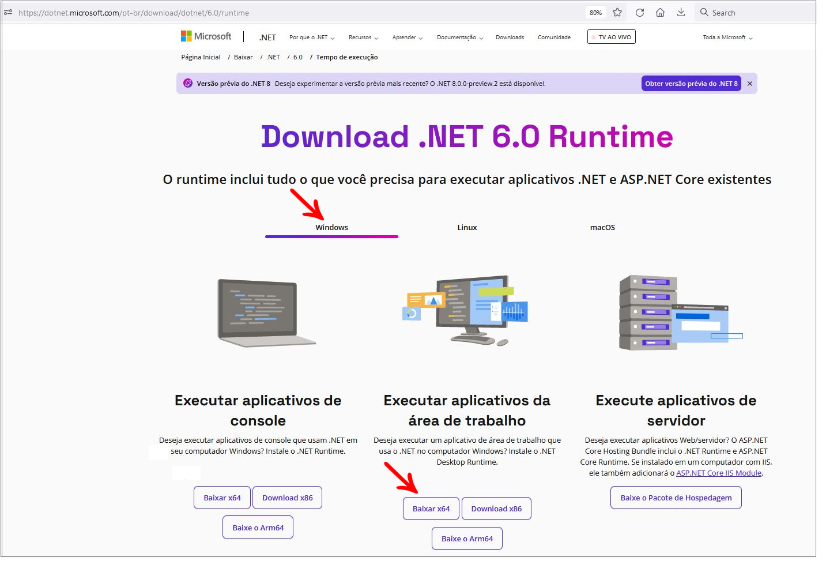Open browser home icon

tap(661, 12)
